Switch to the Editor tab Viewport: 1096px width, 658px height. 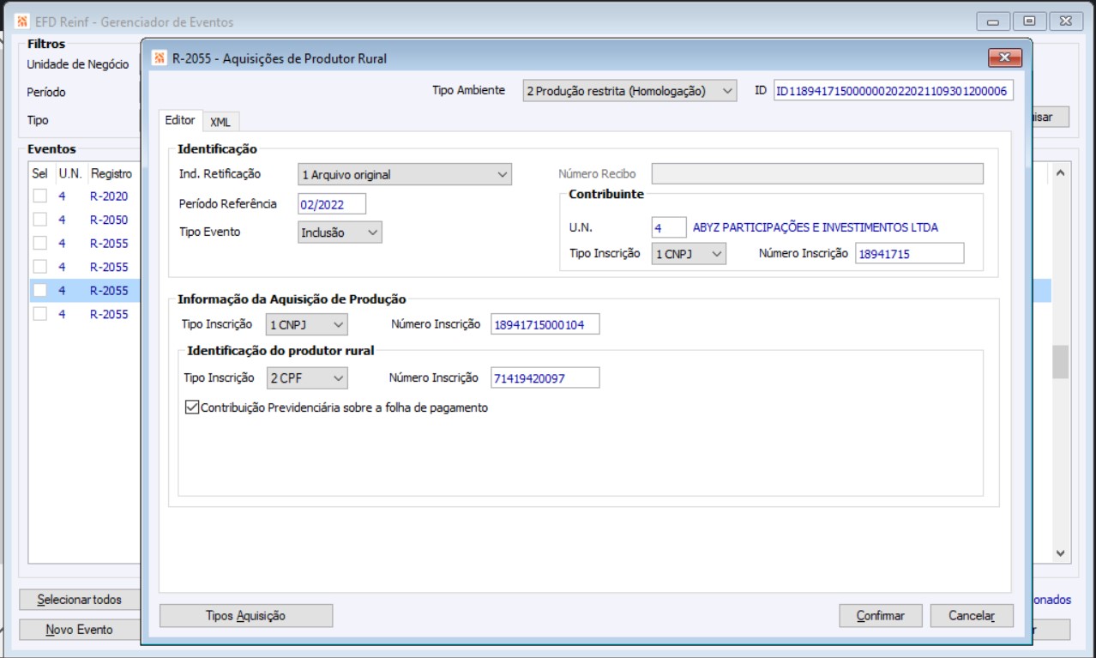[180, 121]
